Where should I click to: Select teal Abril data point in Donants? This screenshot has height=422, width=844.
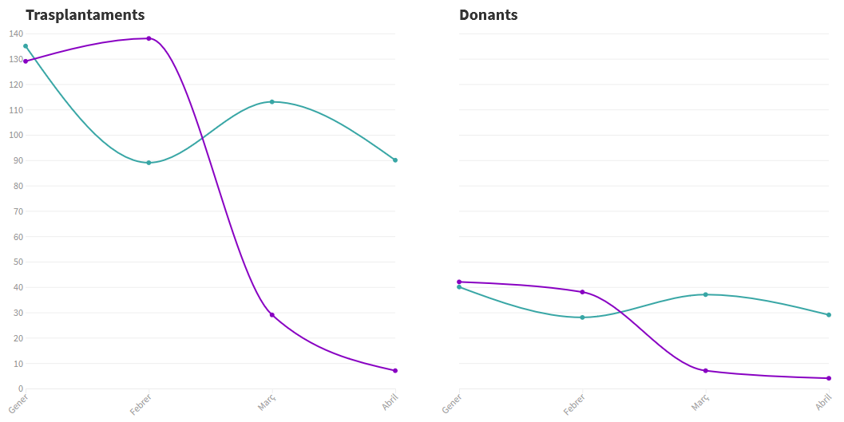[x=829, y=315]
